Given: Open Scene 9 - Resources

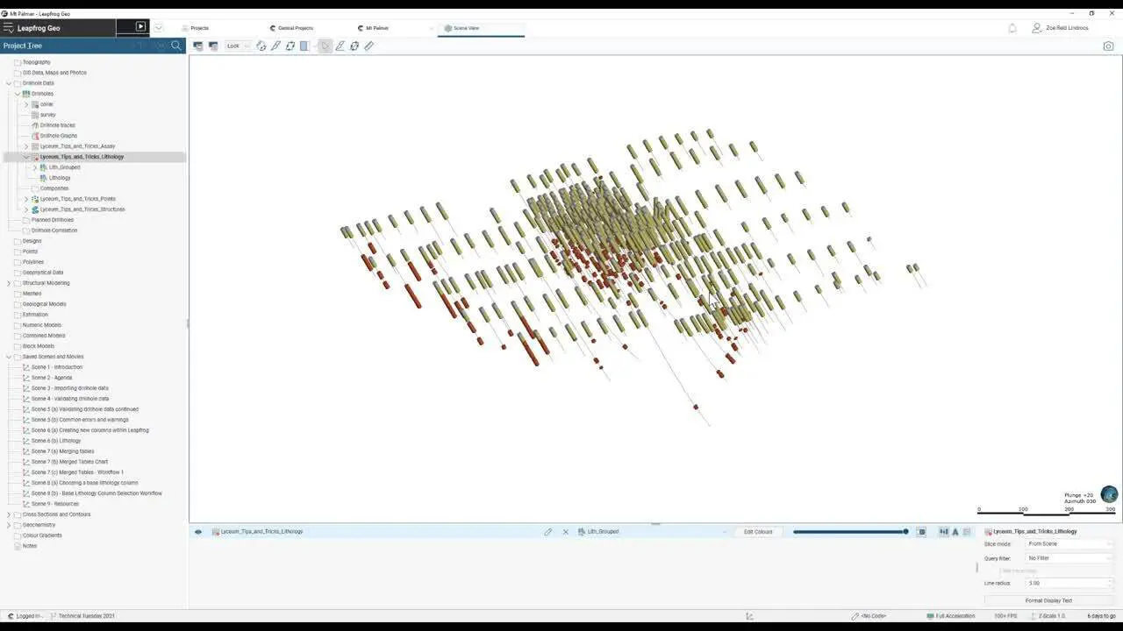Looking at the screenshot, I should click(55, 504).
